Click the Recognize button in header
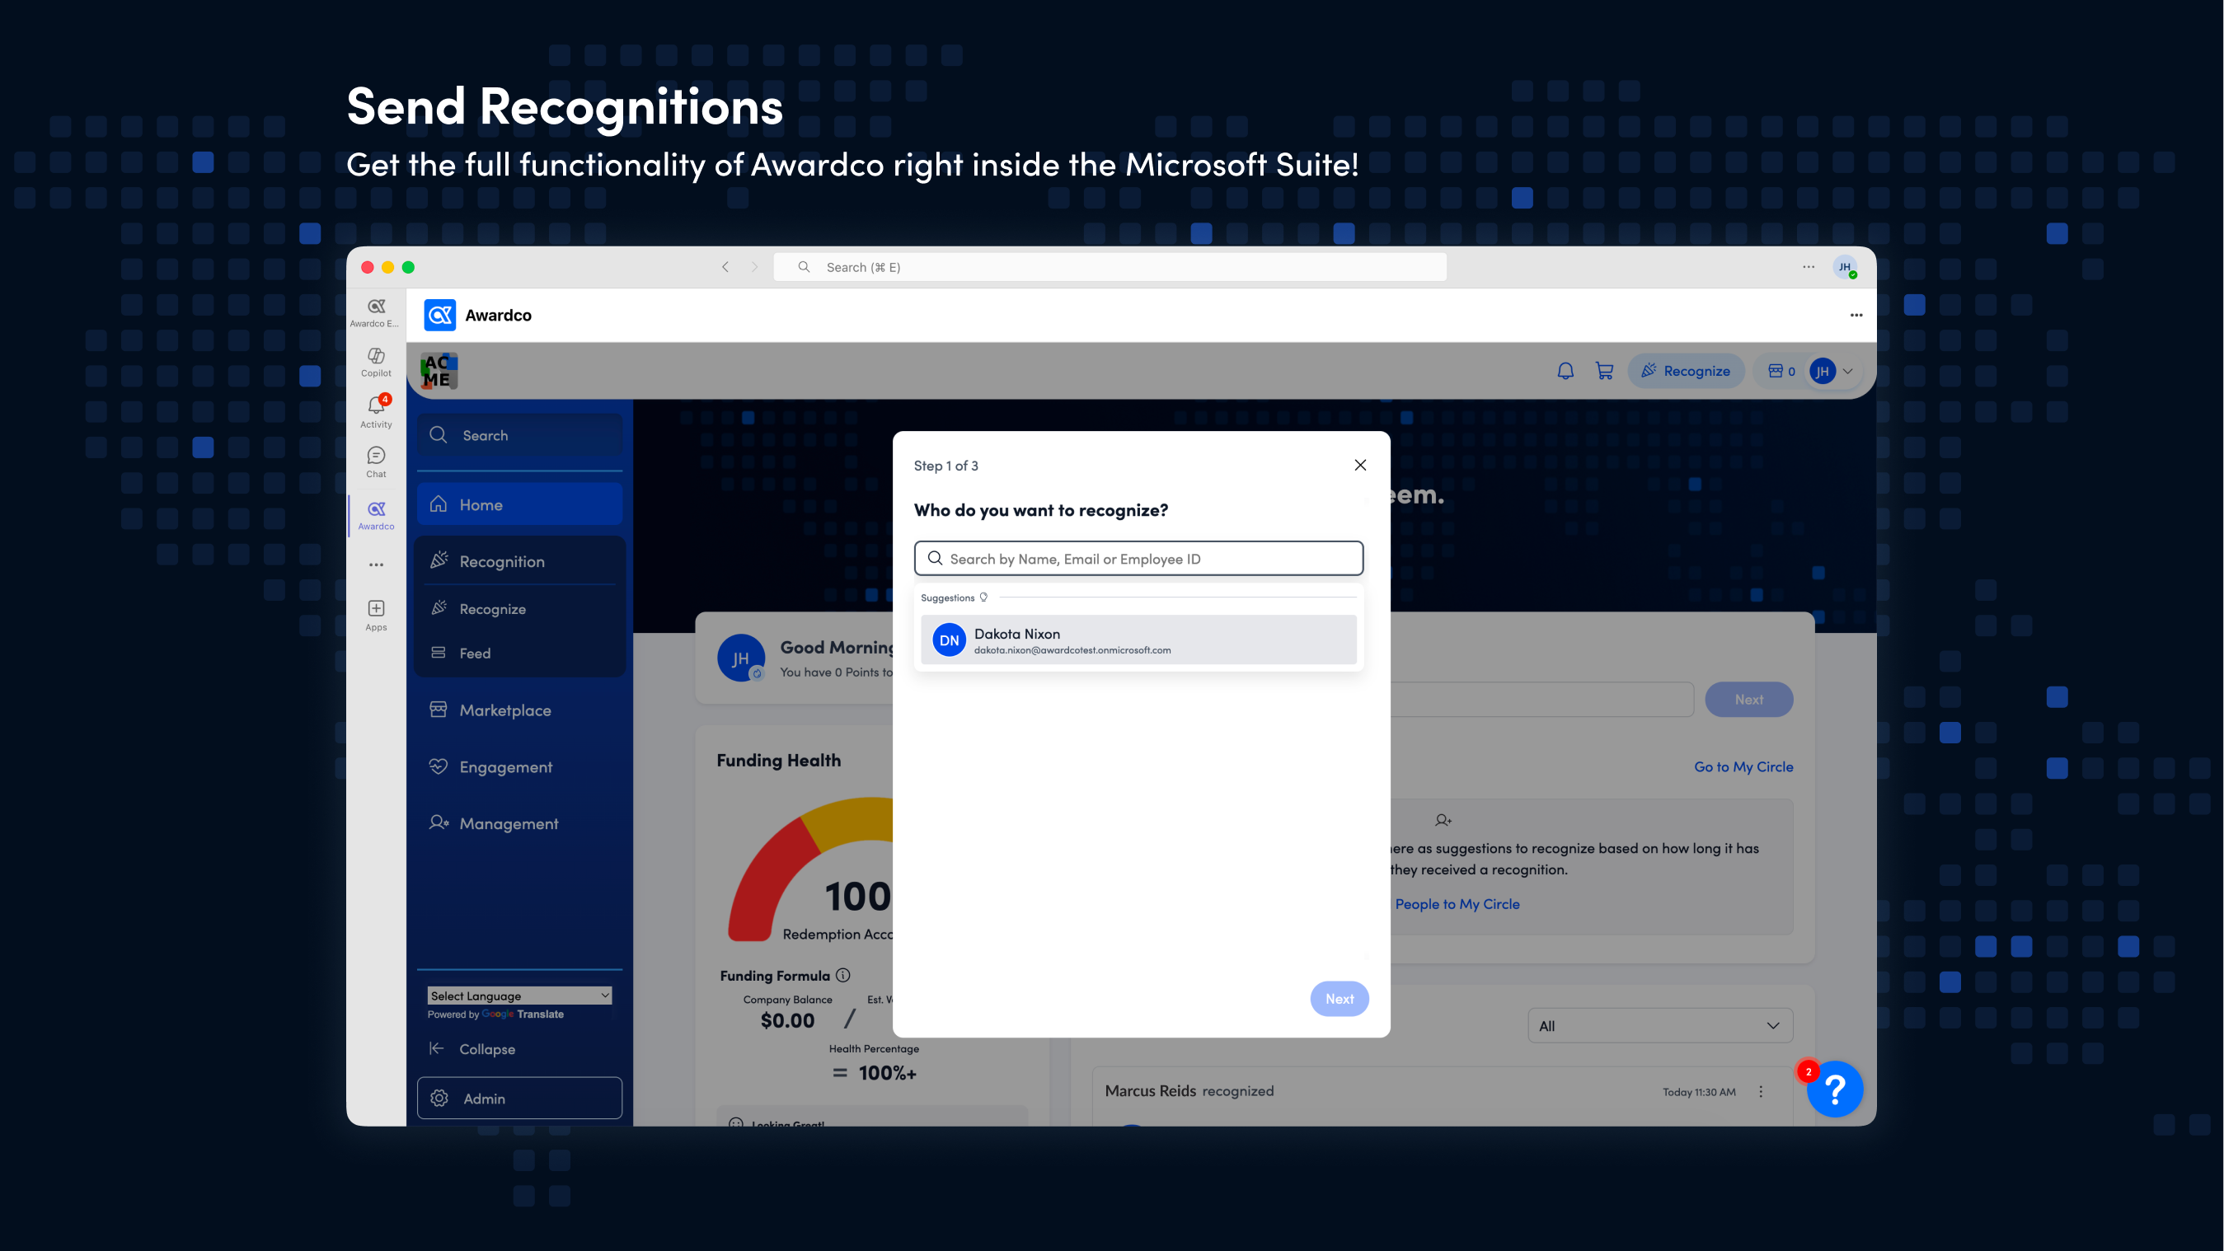Viewport: 2224px width, 1251px height. (1685, 371)
